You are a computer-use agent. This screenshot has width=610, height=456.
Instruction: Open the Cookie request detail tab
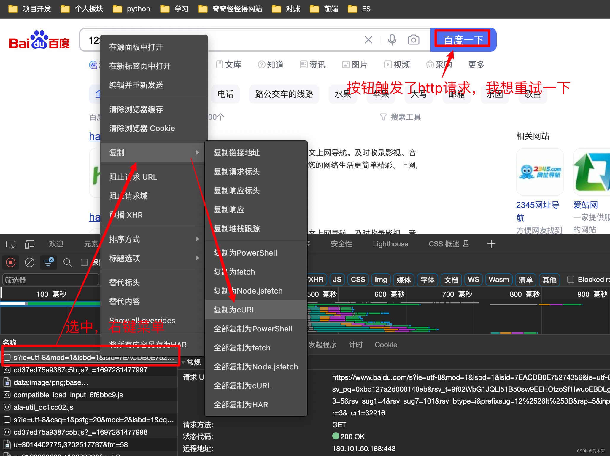[386, 345]
